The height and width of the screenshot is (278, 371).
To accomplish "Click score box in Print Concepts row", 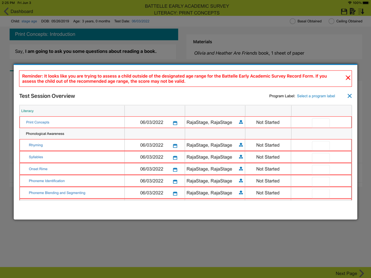I will pos(321,123).
